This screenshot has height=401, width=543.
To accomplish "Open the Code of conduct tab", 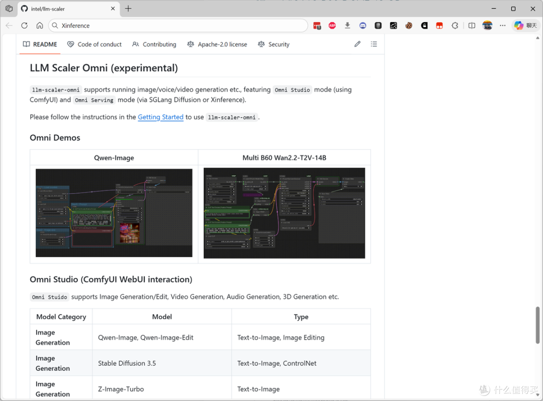I will click(x=94, y=44).
